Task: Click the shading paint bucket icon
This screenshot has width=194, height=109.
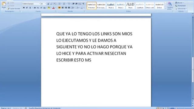Action: 77,8
